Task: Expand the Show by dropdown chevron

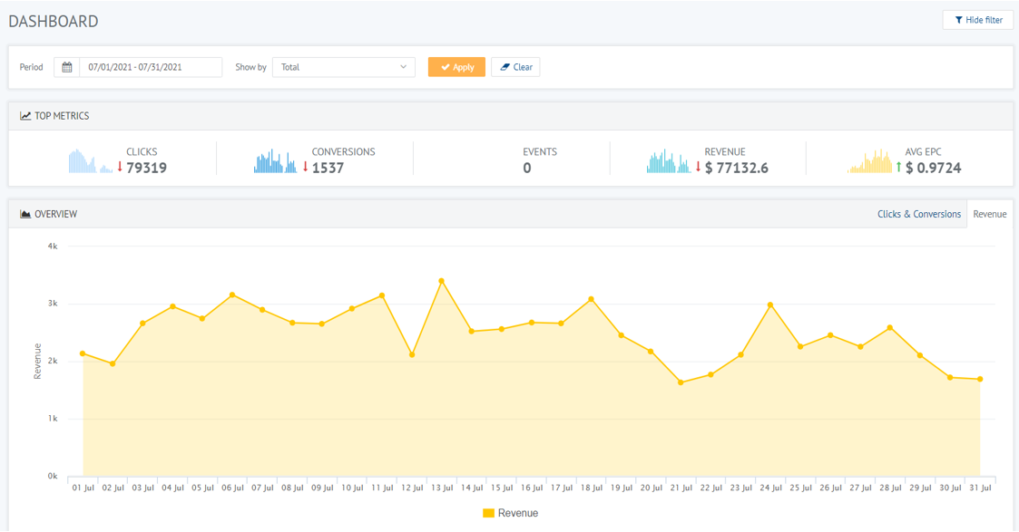Action: (x=403, y=67)
